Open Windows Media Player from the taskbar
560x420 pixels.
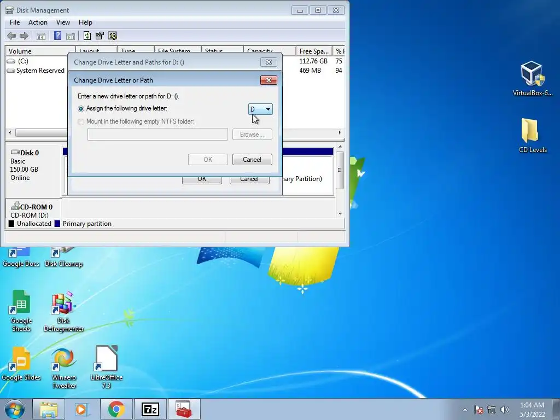point(82,409)
